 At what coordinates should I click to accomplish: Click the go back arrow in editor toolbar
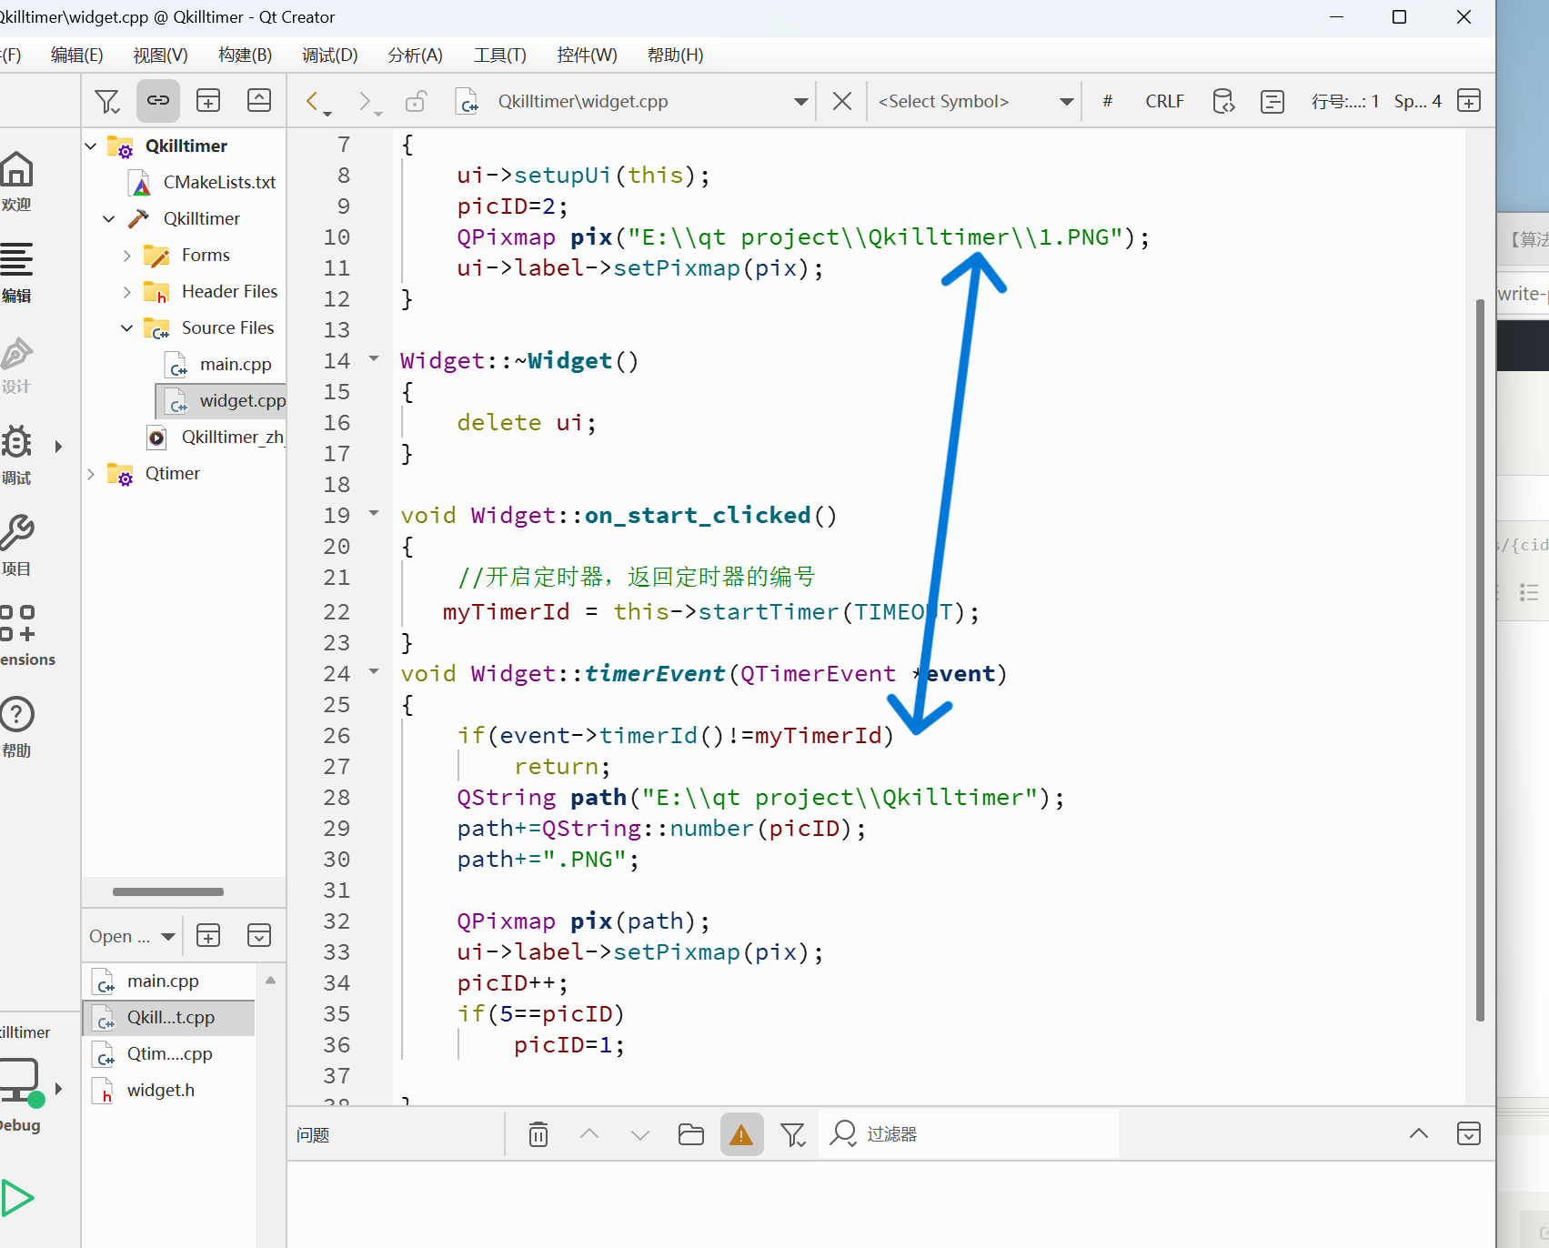[313, 101]
